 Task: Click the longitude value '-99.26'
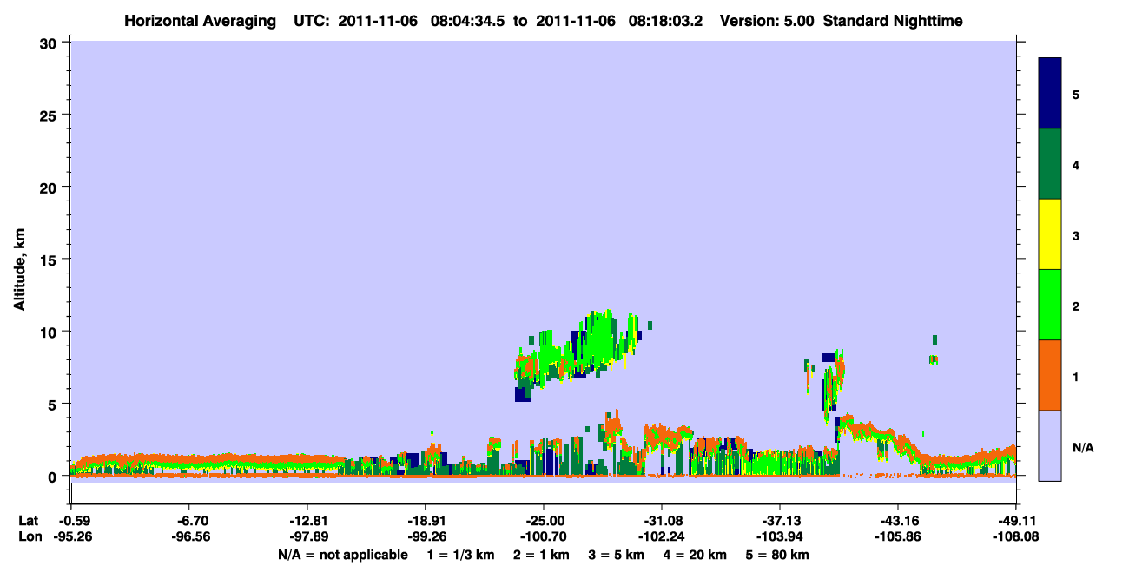click(x=426, y=536)
